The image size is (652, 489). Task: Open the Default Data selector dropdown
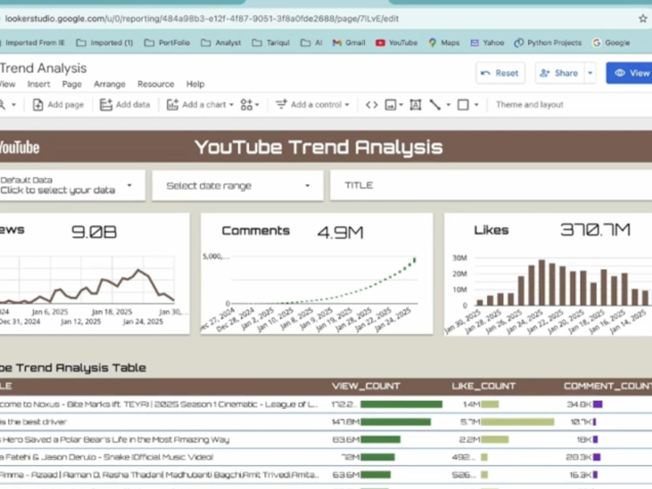tap(72, 185)
